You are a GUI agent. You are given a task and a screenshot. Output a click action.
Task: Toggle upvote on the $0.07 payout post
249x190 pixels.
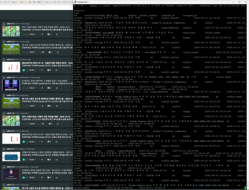tap(24, 106)
